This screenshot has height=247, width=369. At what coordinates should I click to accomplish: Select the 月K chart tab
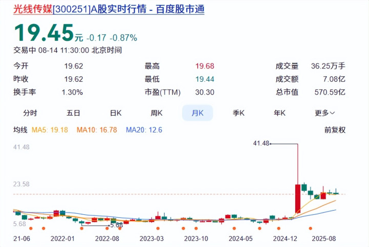tap(197, 113)
